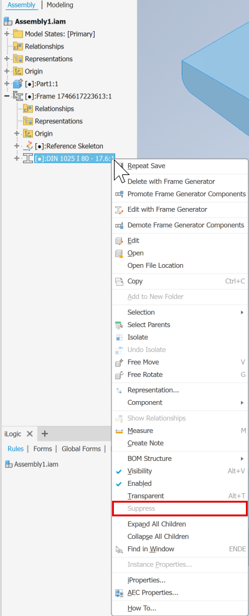Expand the DIN 1025 I 80 node

pyautogui.click(x=16, y=159)
